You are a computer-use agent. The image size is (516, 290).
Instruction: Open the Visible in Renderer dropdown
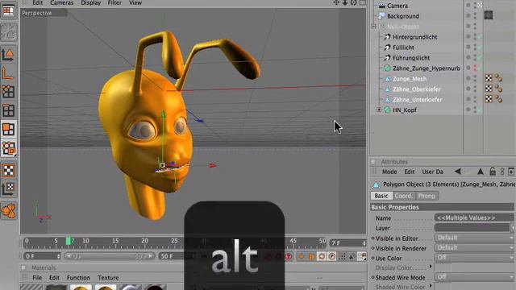click(x=474, y=247)
